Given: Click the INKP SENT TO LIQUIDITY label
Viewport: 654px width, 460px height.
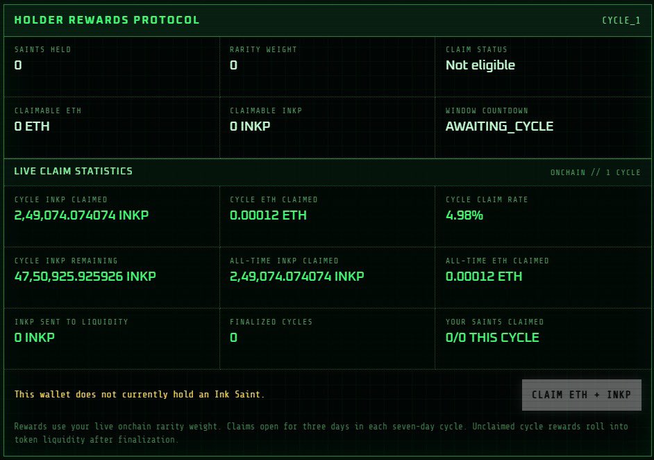Looking at the screenshot, I should tap(71, 322).
